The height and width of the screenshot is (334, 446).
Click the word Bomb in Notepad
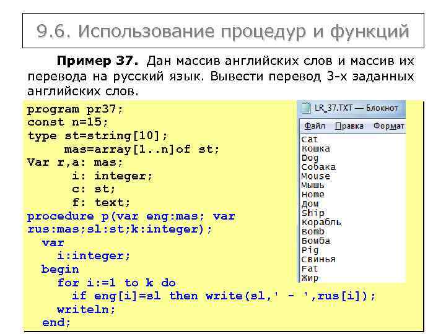(x=313, y=231)
